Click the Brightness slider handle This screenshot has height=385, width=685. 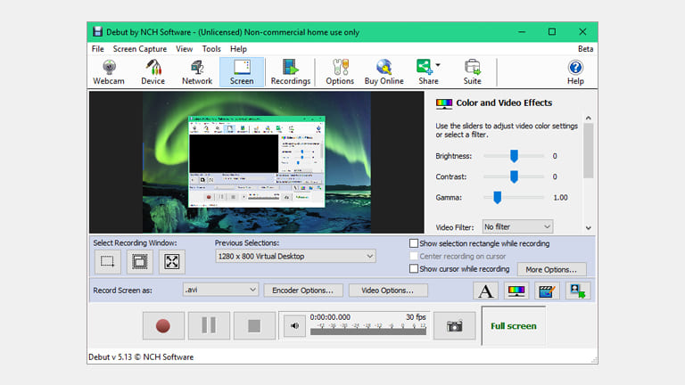[514, 156]
